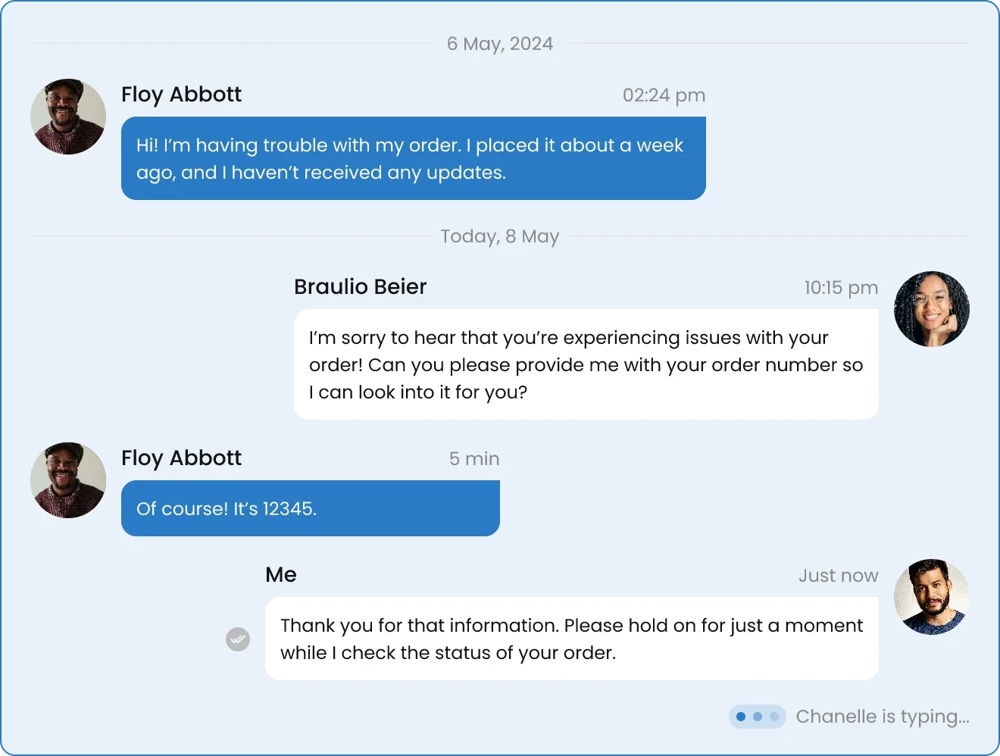The height and width of the screenshot is (756, 1000).
Task: Click the 10:15 pm timestamp
Action: tap(841, 288)
